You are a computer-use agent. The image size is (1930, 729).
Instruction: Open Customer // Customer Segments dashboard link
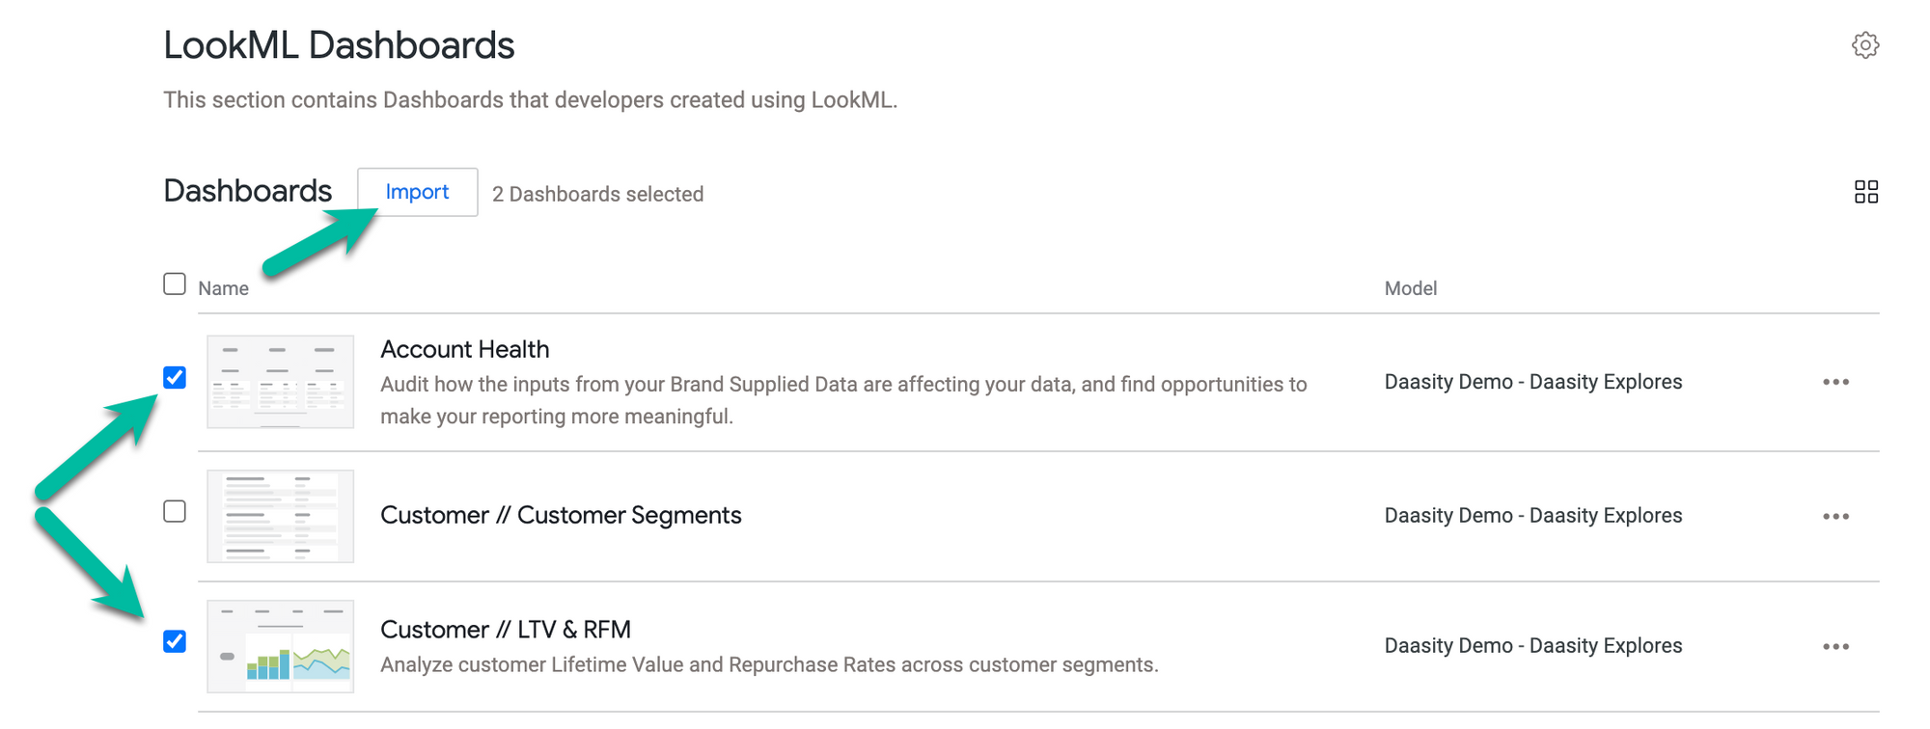click(560, 515)
